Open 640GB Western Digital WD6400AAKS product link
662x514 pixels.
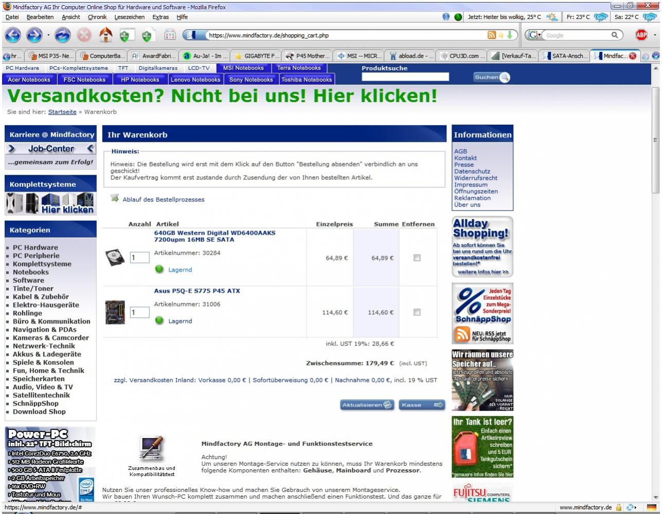(x=214, y=236)
